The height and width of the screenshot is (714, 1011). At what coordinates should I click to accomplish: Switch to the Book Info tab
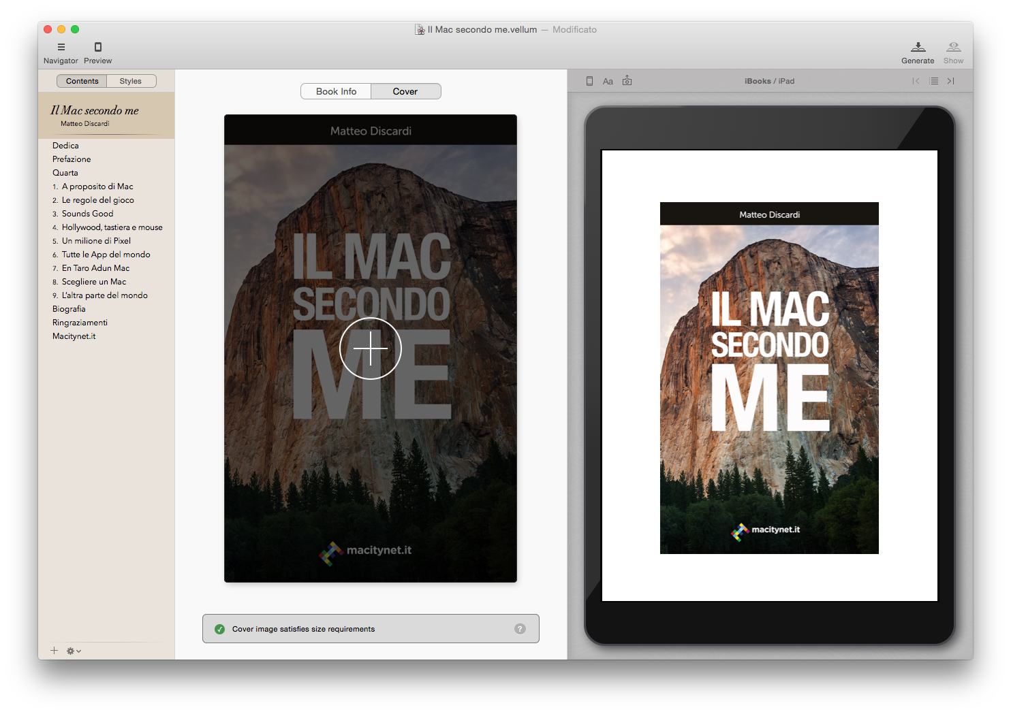[336, 91]
